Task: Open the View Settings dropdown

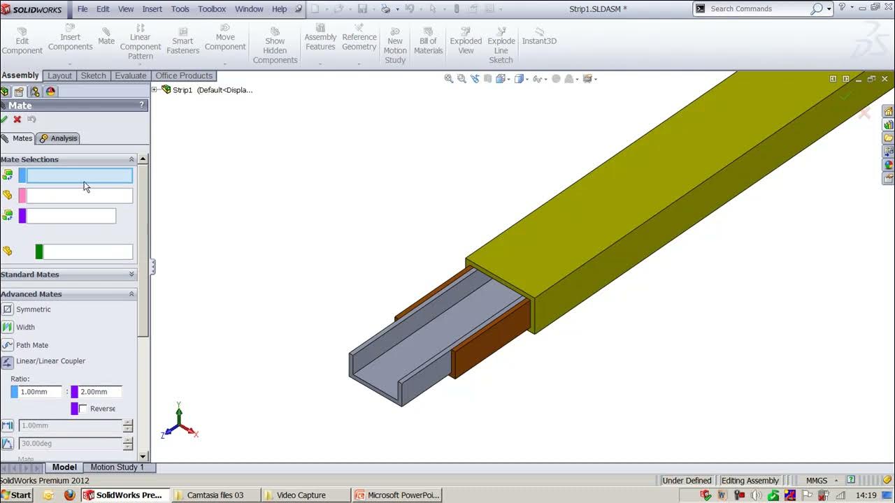Action: click(x=596, y=79)
